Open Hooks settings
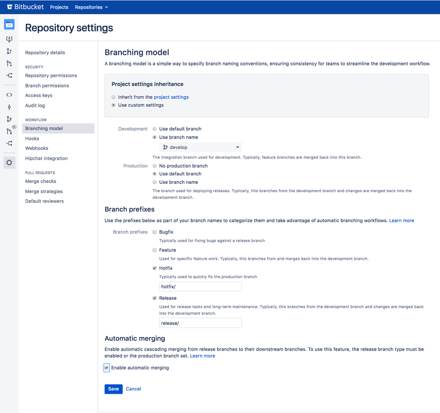The height and width of the screenshot is (413, 440). coord(32,139)
